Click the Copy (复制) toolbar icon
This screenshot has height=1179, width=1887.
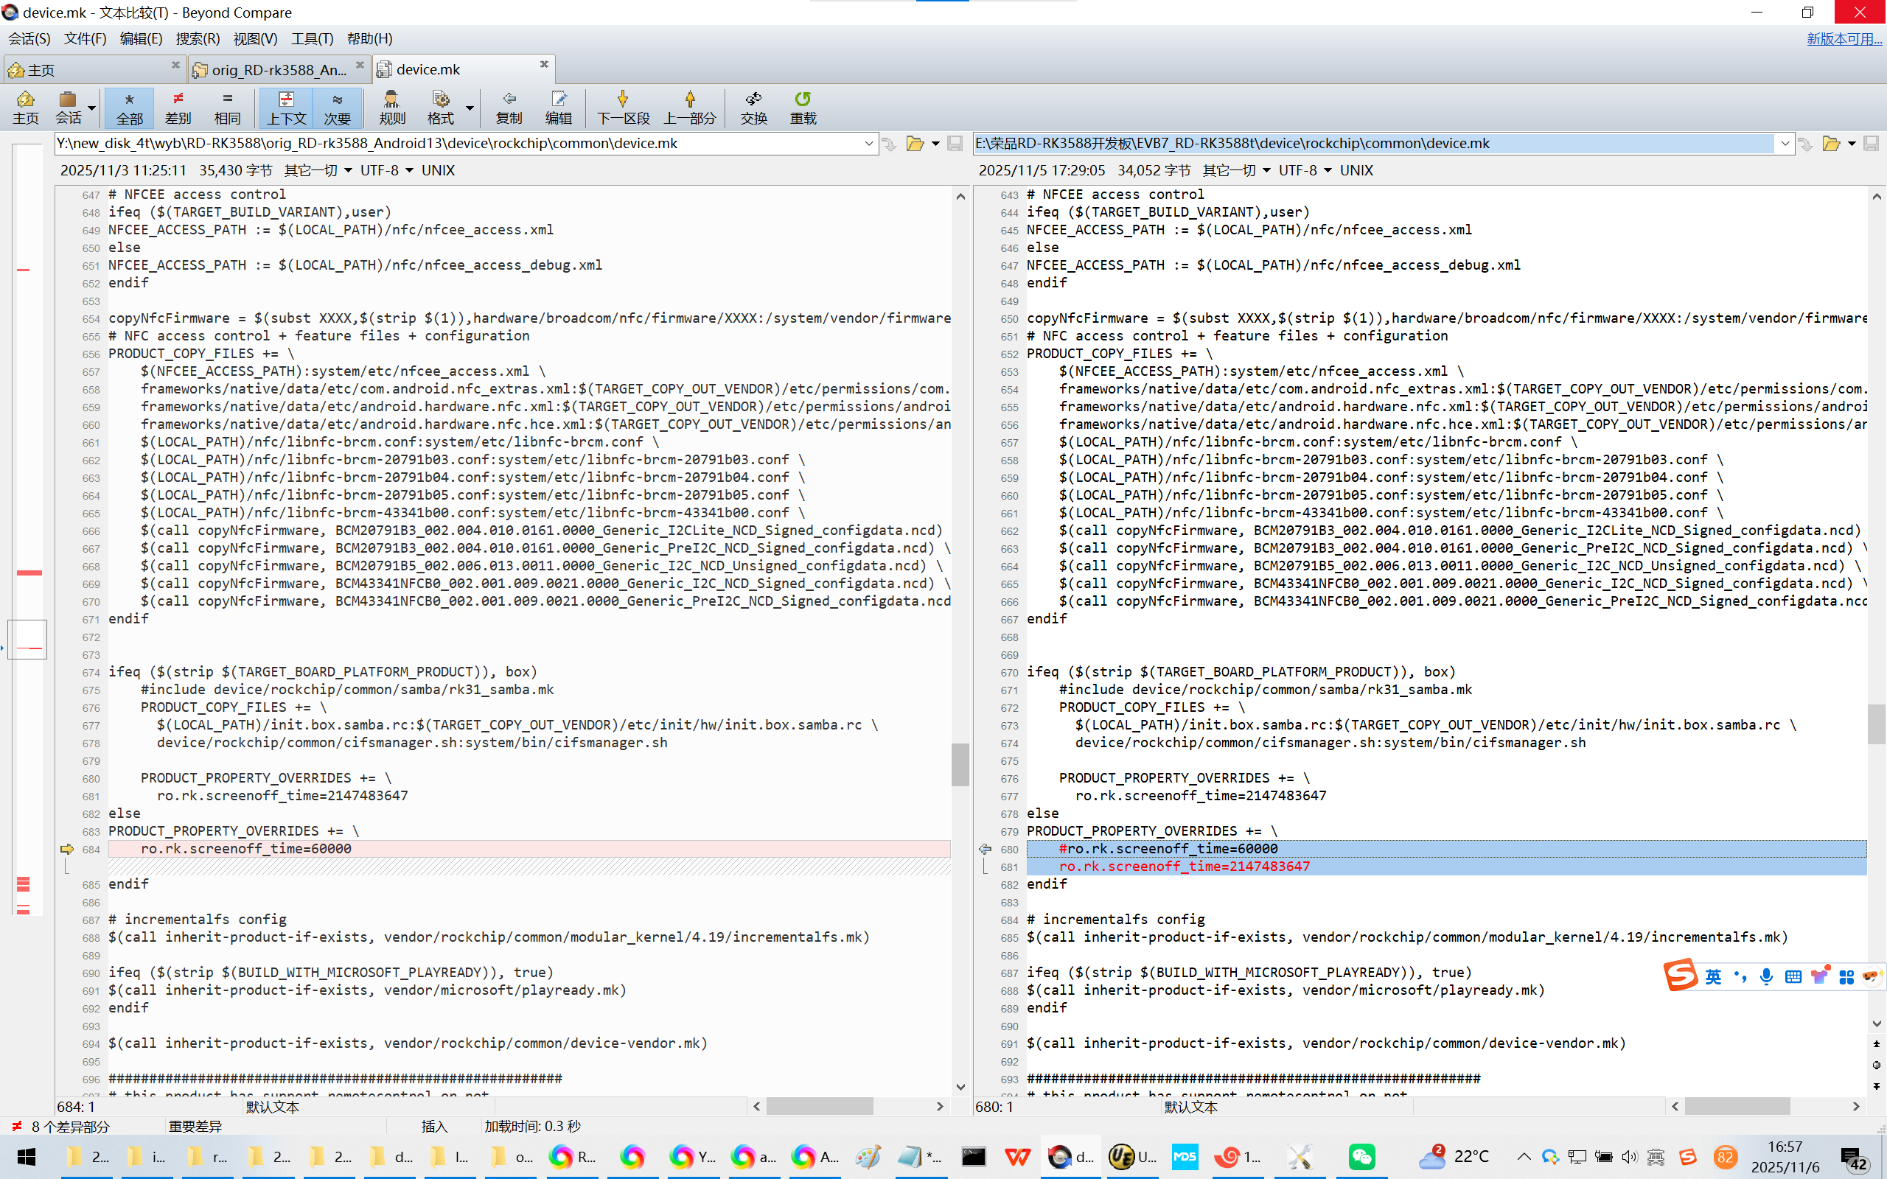tap(509, 107)
